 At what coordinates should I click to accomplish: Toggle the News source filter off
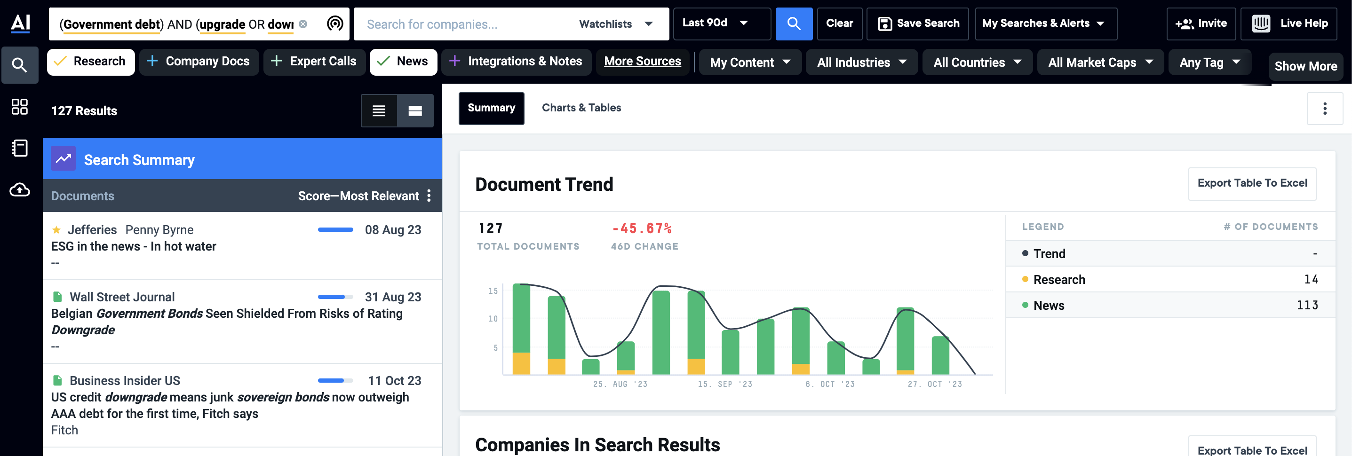pos(403,62)
